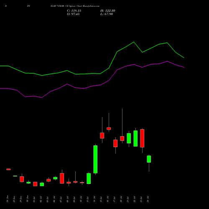Select the green candle for 13 Jul

[89, 178]
